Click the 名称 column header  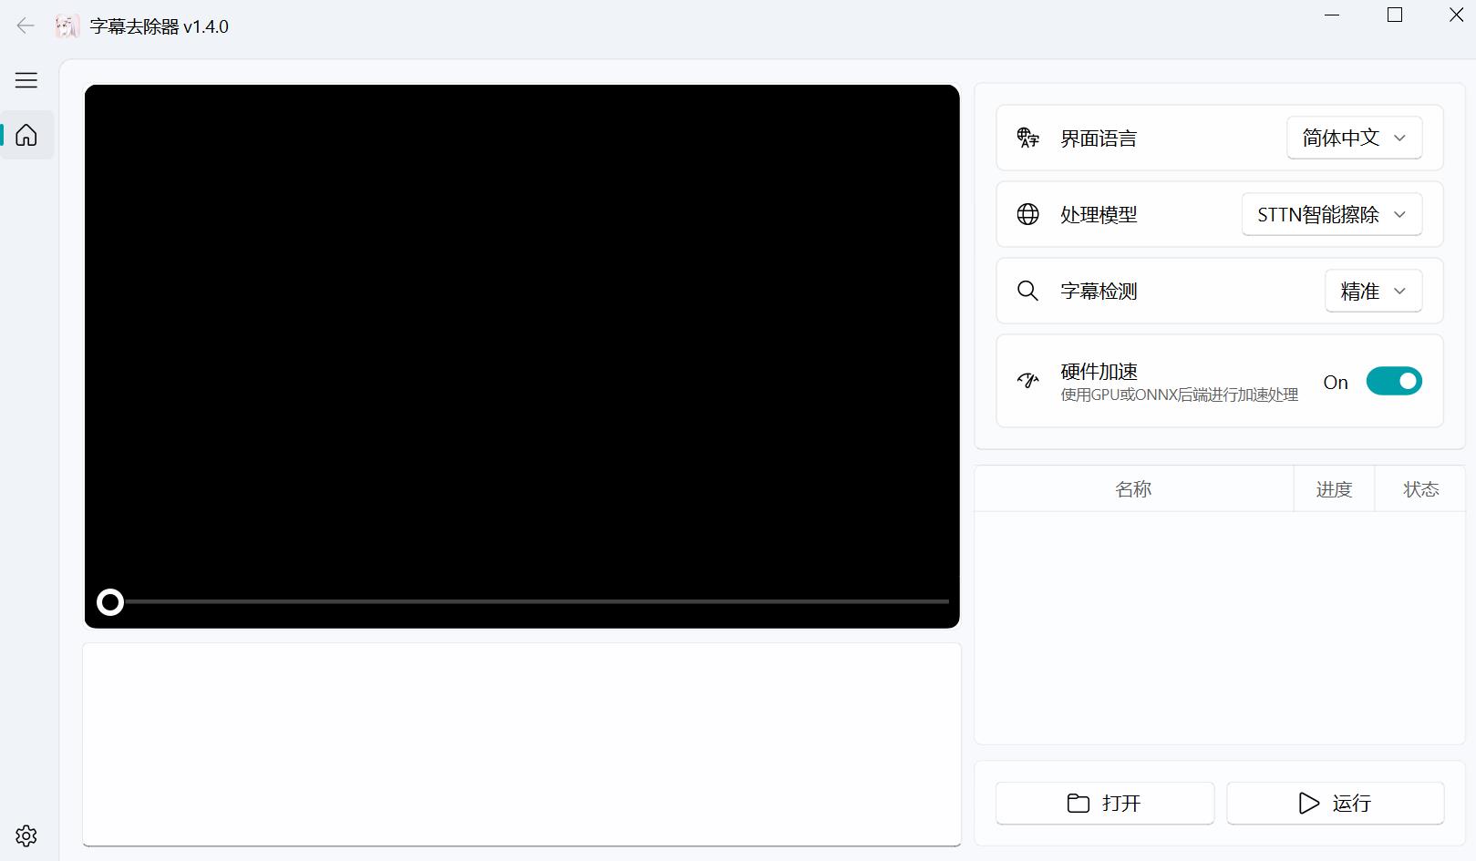point(1133,489)
